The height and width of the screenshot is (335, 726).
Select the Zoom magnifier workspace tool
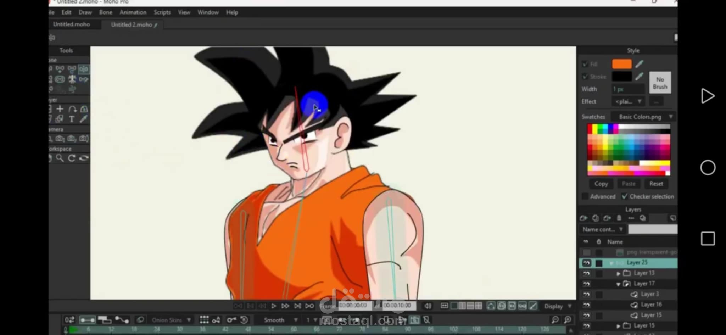coord(60,158)
